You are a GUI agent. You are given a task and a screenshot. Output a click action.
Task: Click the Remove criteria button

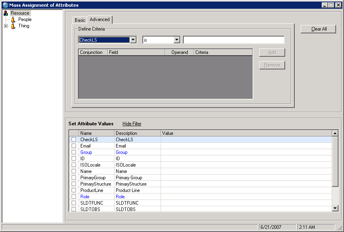(272, 65)
